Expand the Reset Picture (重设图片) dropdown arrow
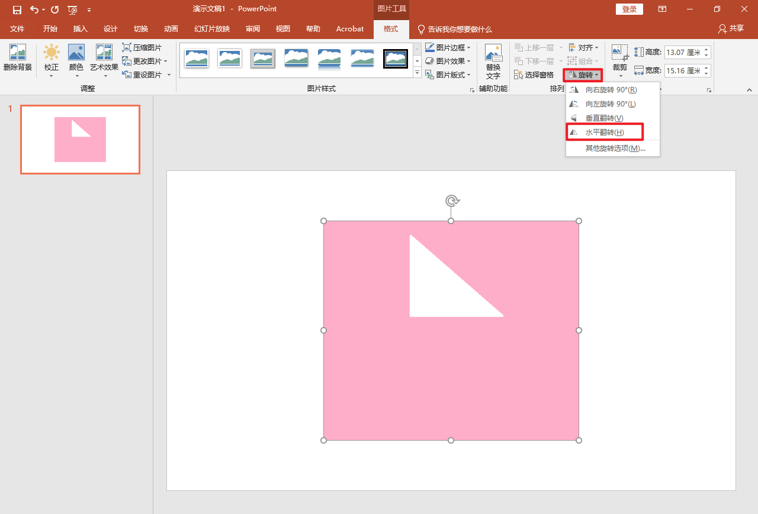The width and height of the screenshot is (758, 514). (x=169, y=75)
